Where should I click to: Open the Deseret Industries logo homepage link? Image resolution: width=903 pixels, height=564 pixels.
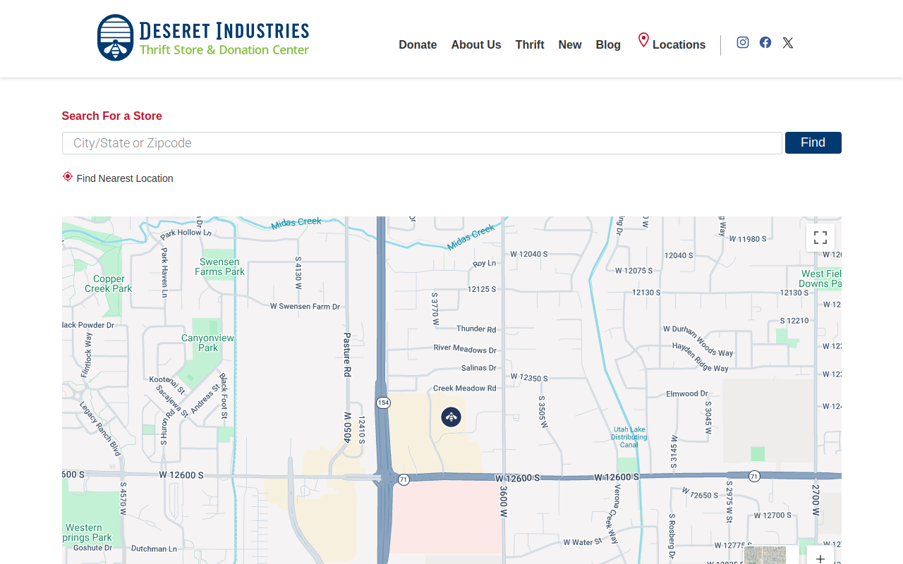click(x=203, y=37)
